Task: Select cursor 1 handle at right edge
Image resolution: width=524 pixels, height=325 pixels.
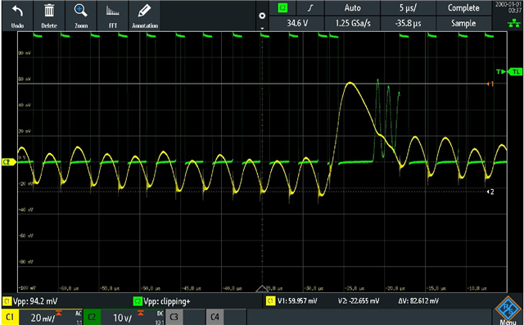Action: tap(490, 84)
